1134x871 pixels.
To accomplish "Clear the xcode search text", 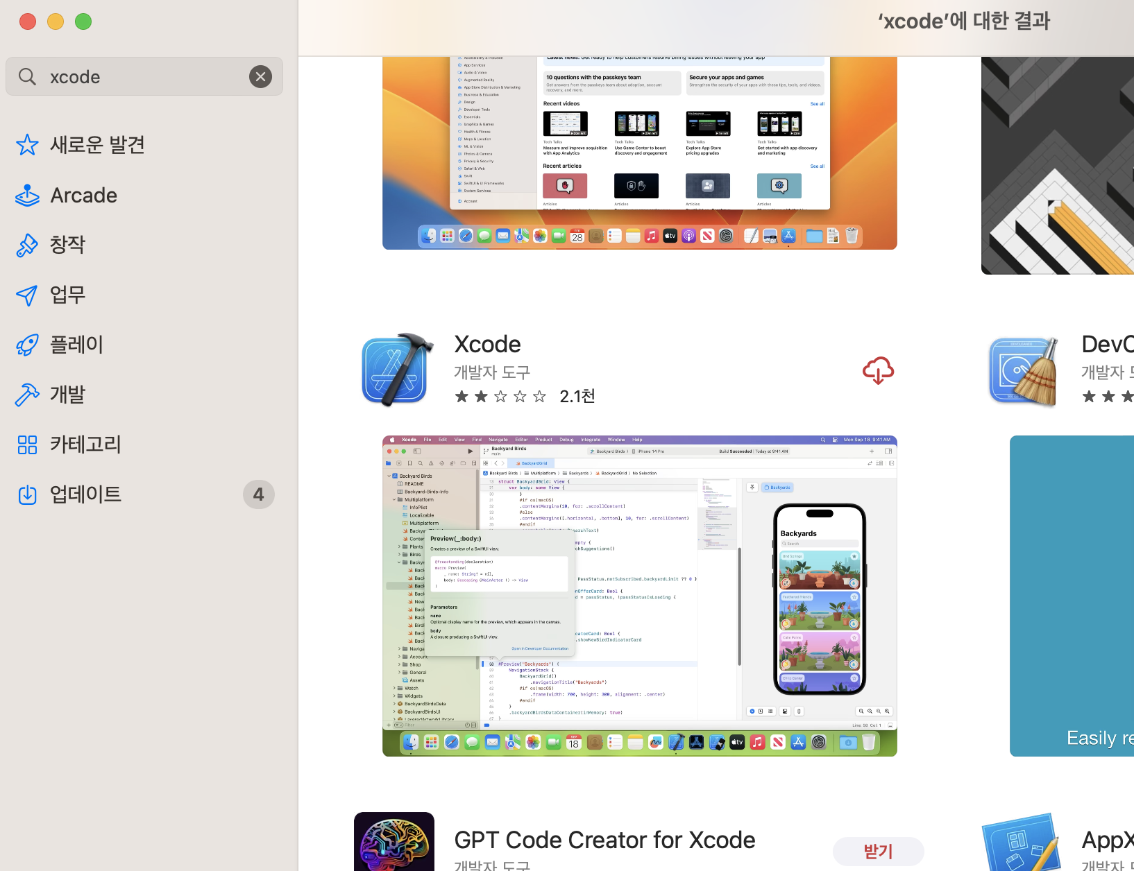I will (260, 76).
